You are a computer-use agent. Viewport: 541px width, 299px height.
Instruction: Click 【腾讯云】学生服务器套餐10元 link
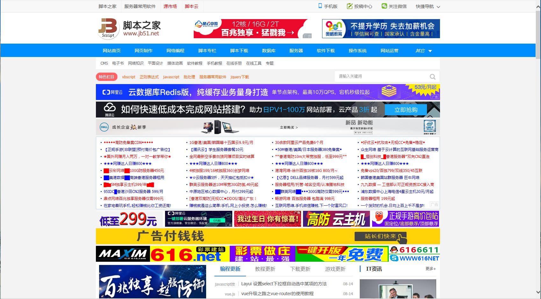click(x=216, y=150)
